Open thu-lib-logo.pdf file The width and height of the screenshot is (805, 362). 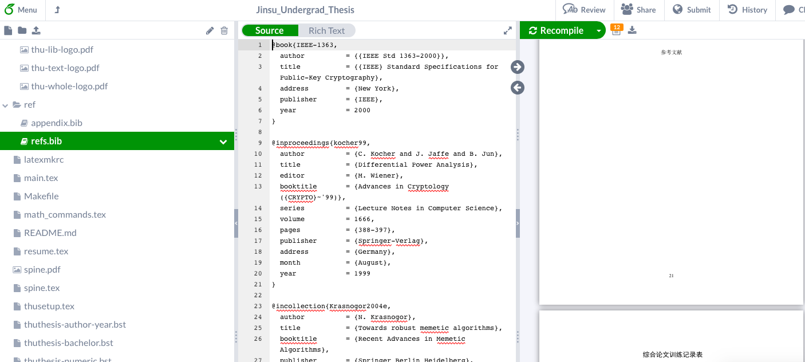point(62,50)
